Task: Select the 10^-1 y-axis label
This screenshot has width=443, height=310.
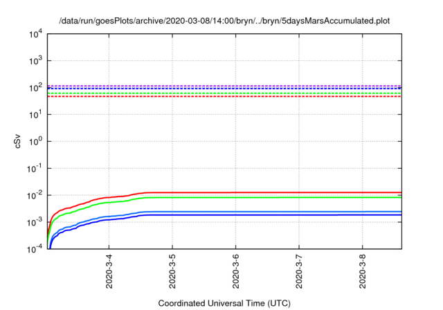Action: click(x=35, y=169)
